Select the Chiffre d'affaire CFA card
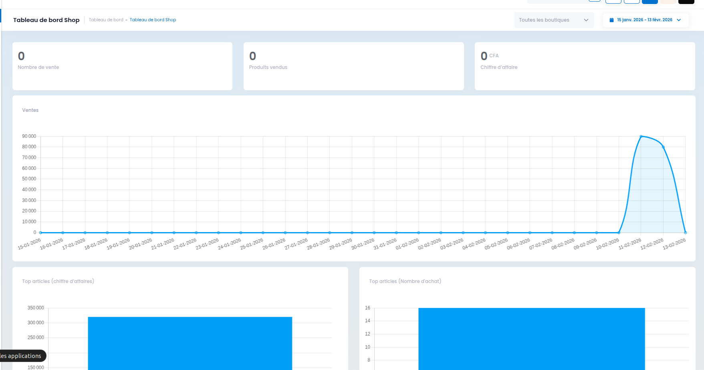Image resolution: width=704 pixels, height=370 pixels. 585,66
